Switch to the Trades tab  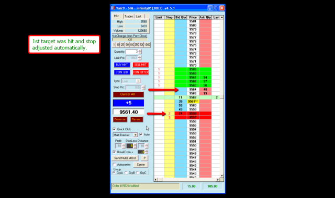[129, 16]
